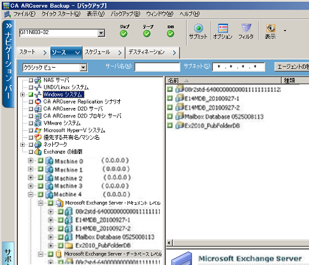Click Mailbox Database 0525008113 icon in right list
Viewport: 309px width, 265px height.
(x=180, y=116)
